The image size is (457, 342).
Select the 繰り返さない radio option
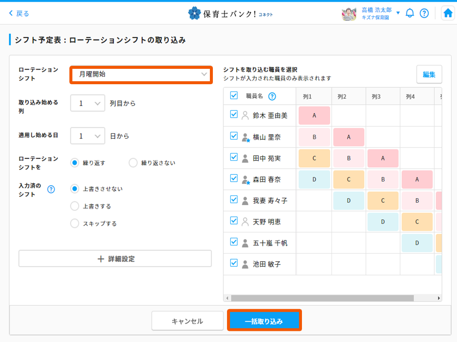(133, 163)
